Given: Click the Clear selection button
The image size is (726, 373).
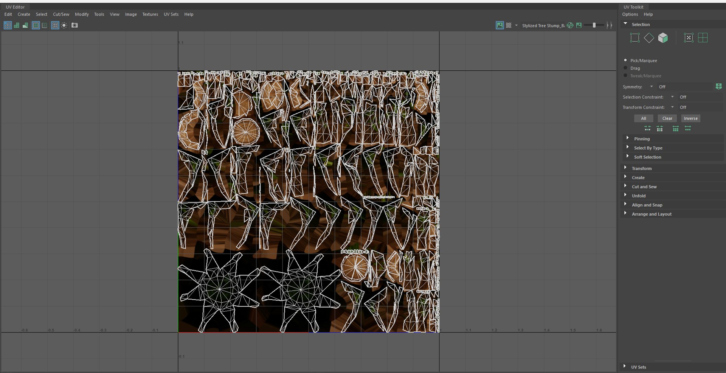Looking at the screenshot, I should [x=667, y=118].
